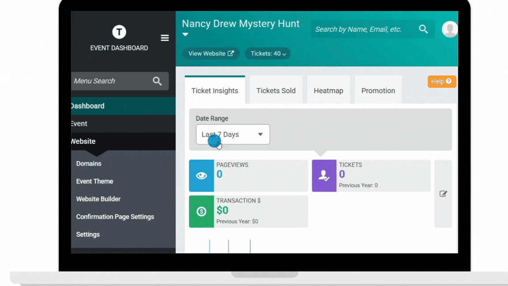
Task: Click the Menu Search magnifier icon
Action: (x=157, y=81)
